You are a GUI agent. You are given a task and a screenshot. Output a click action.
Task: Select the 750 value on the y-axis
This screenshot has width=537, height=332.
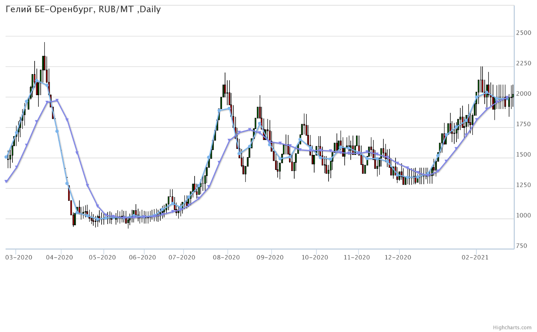tap(522, 246)
